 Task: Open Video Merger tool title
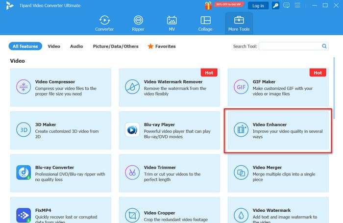pos(267,168)
